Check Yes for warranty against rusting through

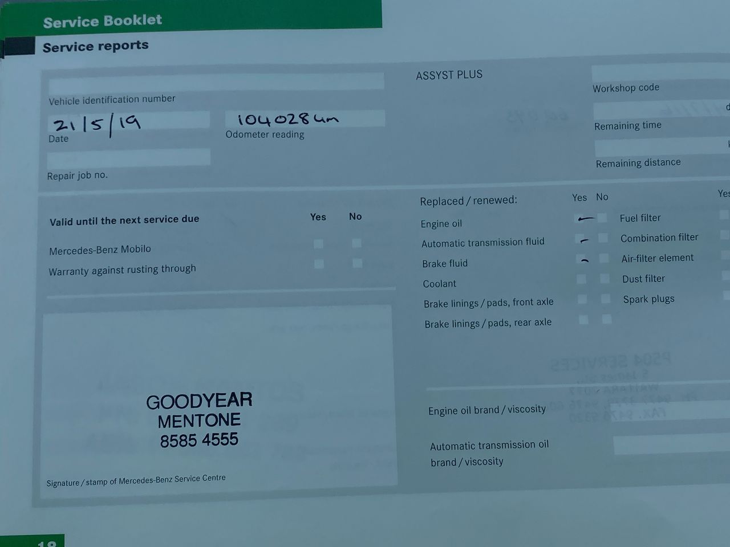[319, 264]
